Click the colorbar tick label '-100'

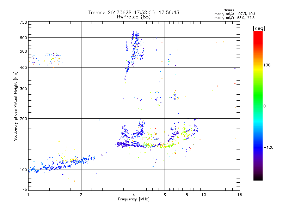[x=268, y=147]
